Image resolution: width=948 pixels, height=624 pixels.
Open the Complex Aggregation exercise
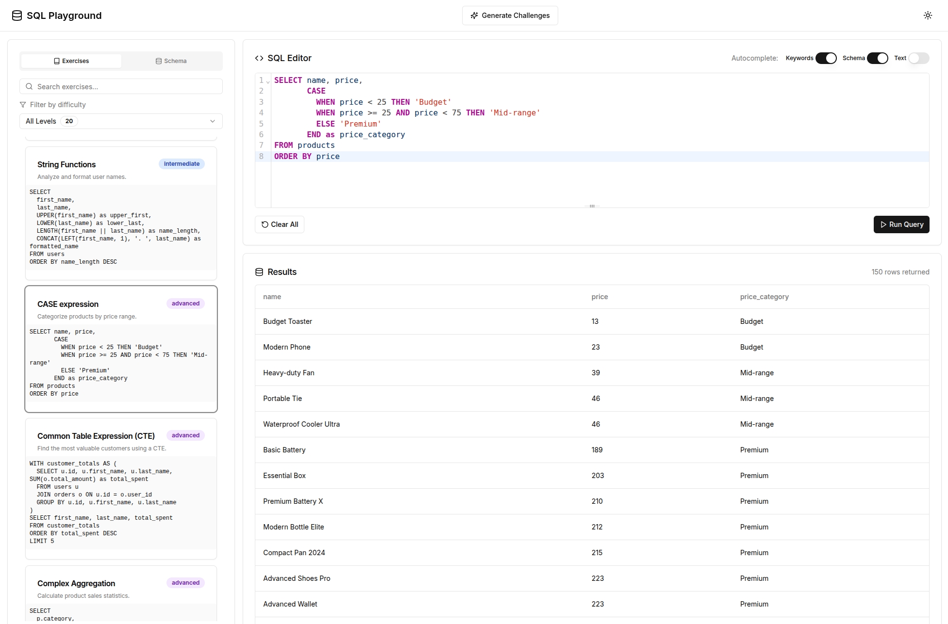click(121, 593)
